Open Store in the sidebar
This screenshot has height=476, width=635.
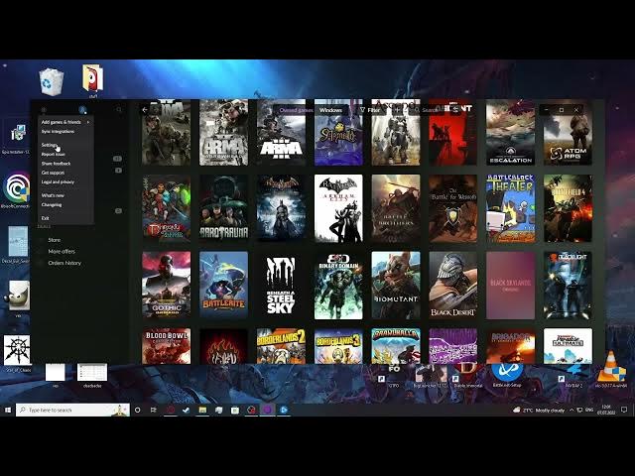pyautogui.click(x=55, y=240)
